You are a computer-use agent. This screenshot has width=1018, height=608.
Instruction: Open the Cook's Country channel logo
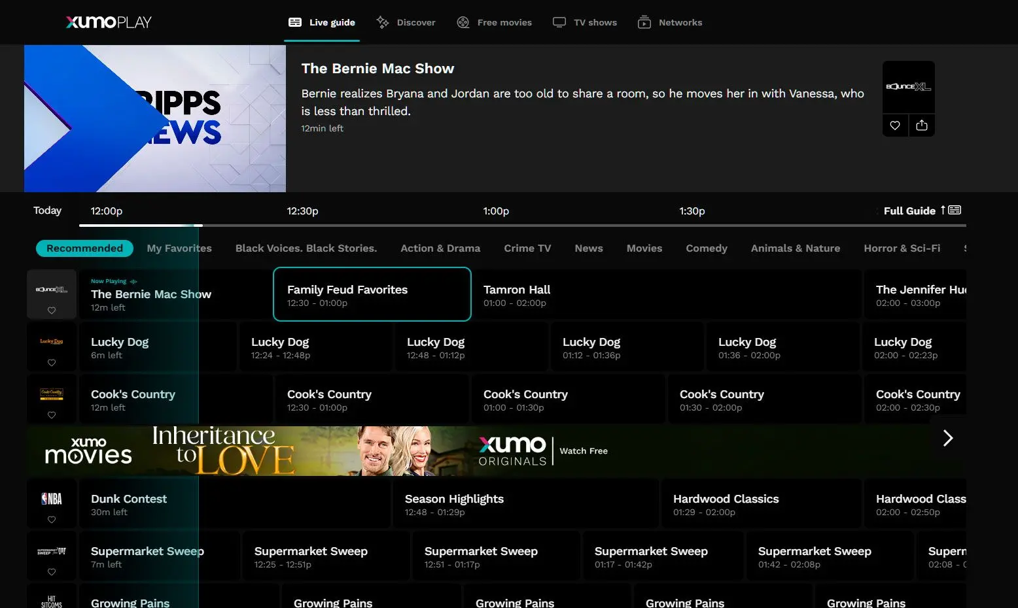[52, 394]
